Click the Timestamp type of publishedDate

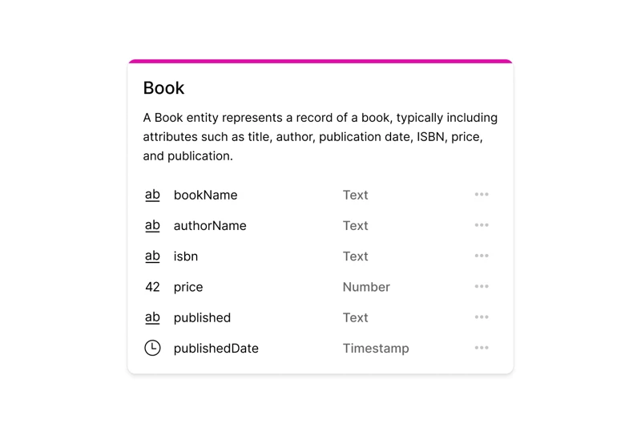(x=376, y=349)
